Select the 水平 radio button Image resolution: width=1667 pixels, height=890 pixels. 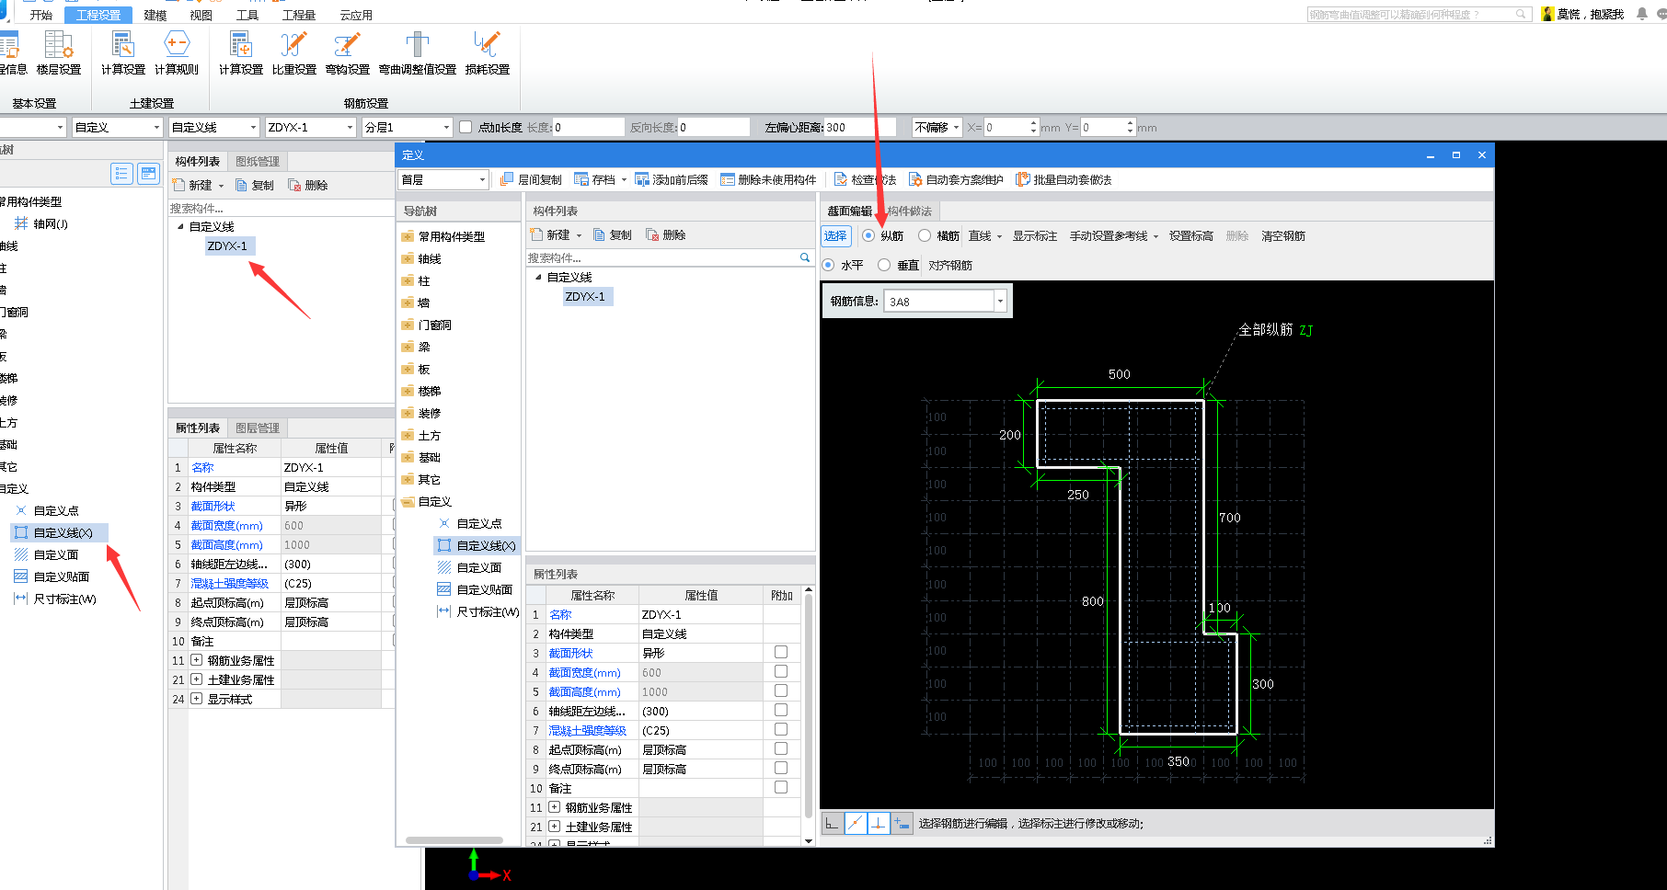828,266
